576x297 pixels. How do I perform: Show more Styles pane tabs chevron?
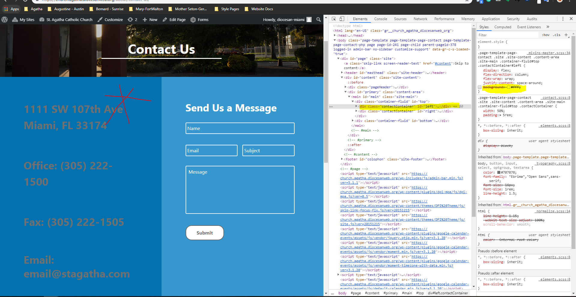point(548,27)
